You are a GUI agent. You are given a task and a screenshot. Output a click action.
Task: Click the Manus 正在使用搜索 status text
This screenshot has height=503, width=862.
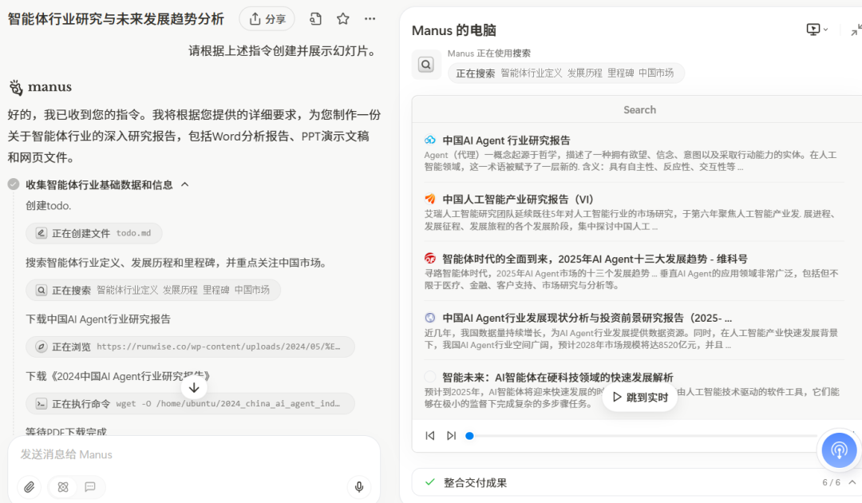(489, 53)
